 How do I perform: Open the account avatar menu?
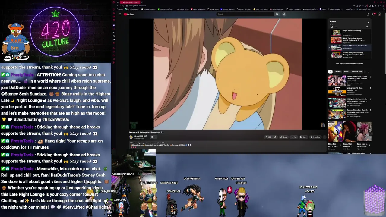point(379,14)
